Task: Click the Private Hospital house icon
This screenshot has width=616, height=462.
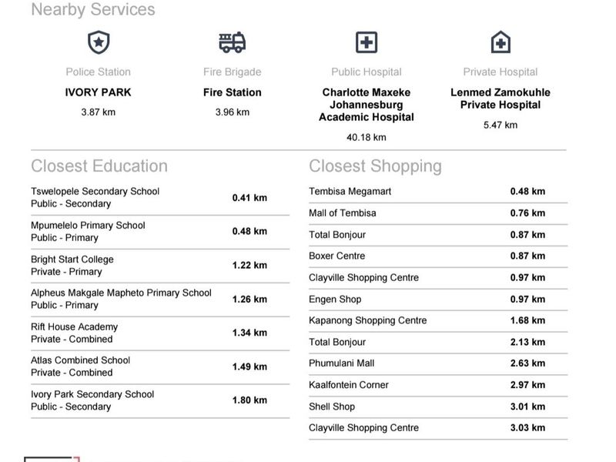Action: [x=500, y=42]
